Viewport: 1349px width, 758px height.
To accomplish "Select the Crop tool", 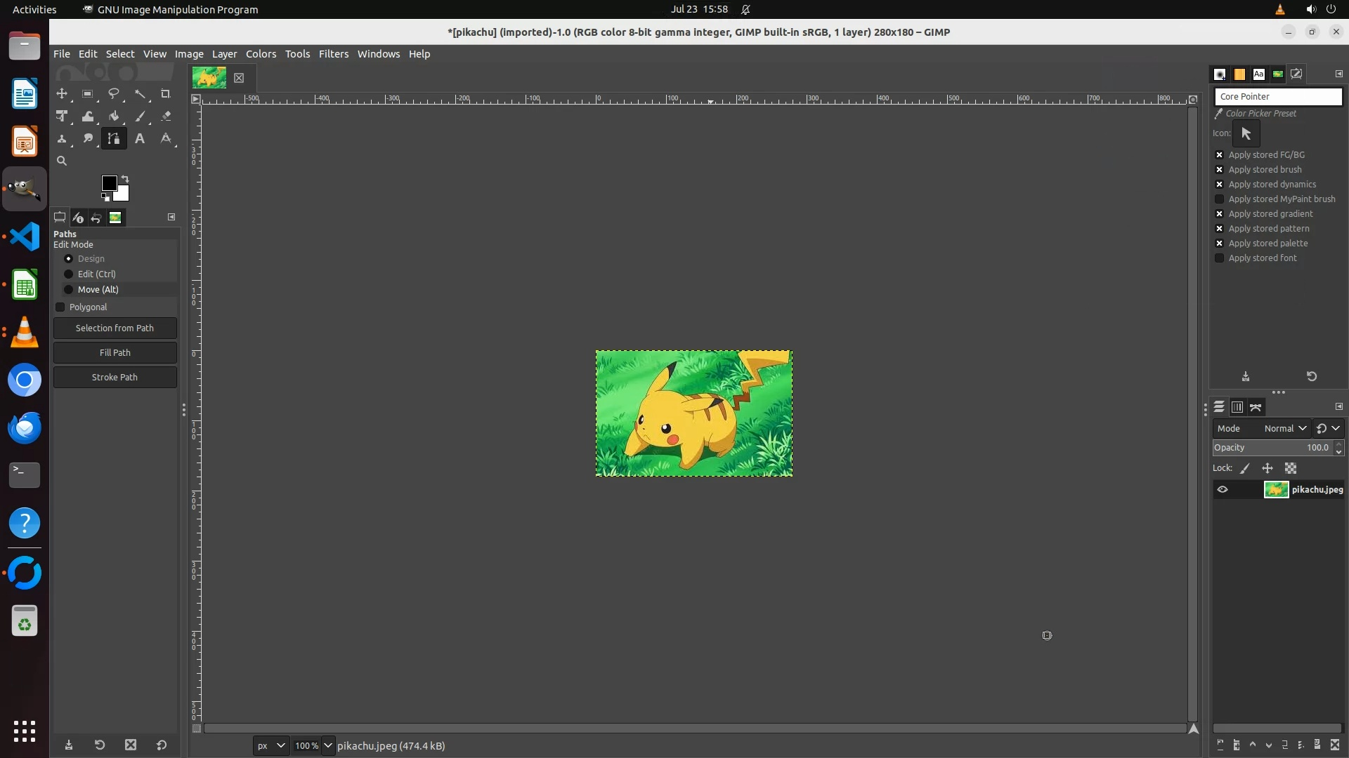I will pos(166,93).
